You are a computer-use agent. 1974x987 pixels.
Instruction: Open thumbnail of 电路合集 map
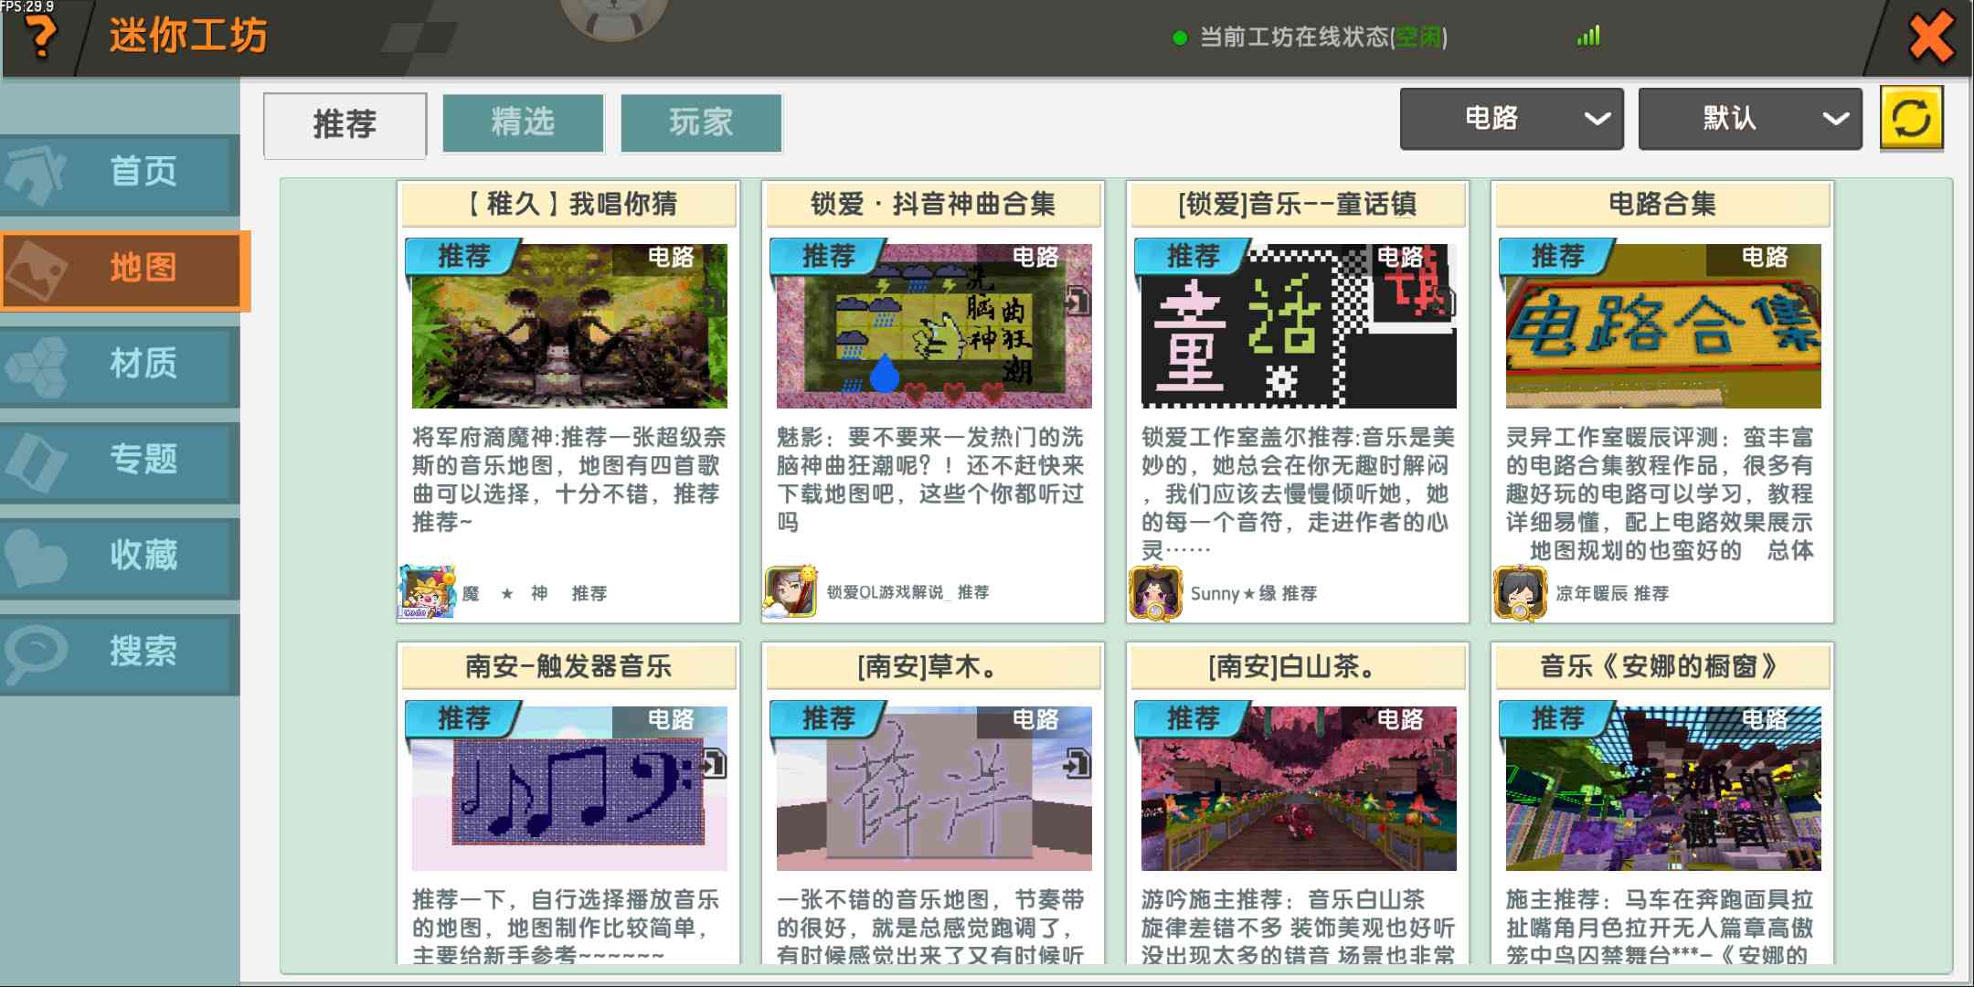[x=1663, y=324]
